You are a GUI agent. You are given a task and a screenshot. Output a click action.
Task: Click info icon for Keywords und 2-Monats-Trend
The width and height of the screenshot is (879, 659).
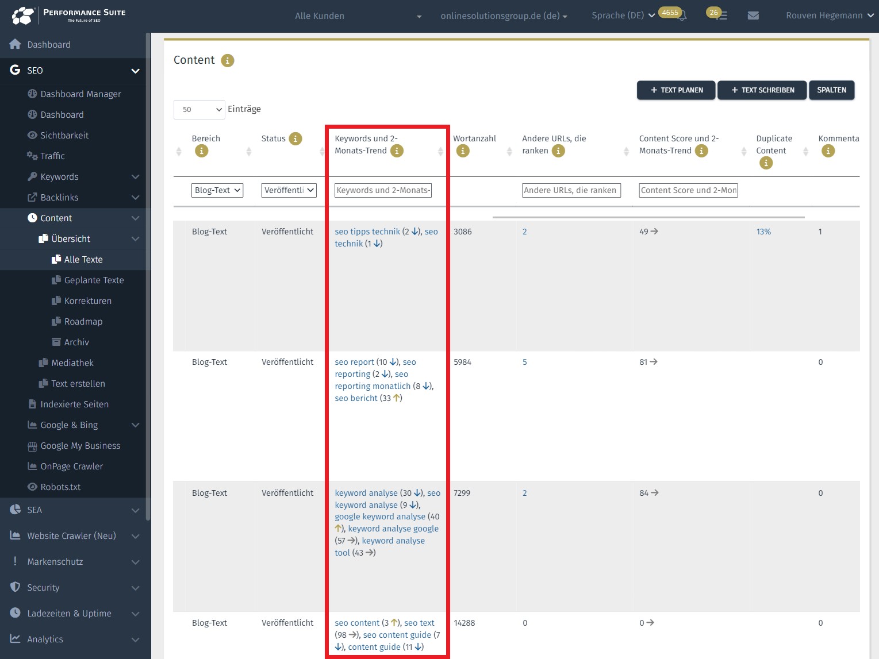point(397,151)
